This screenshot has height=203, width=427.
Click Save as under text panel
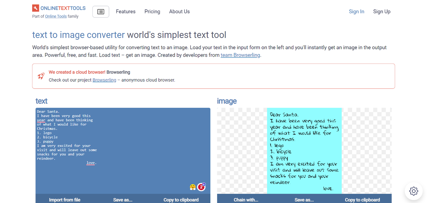123,200
